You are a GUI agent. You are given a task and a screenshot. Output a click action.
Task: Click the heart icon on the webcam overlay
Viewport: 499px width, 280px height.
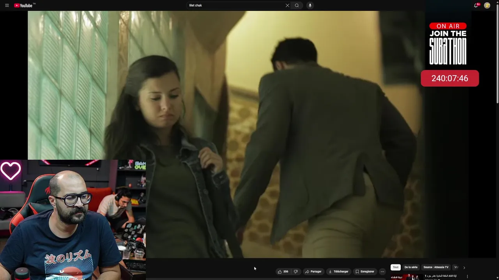point(11,171)
